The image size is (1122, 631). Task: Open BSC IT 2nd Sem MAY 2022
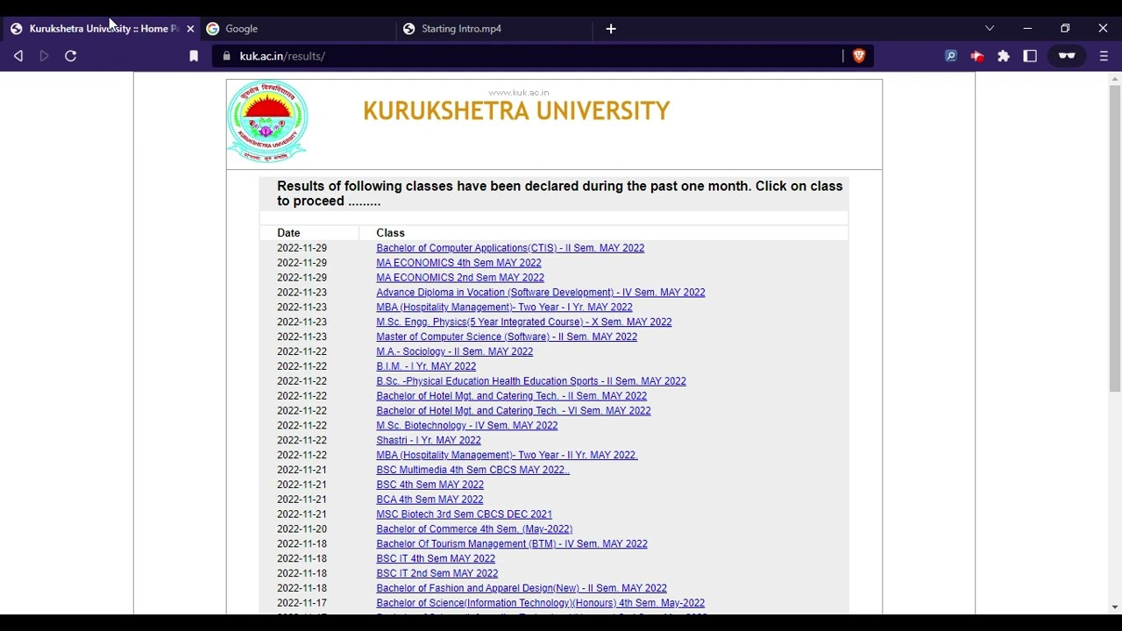click(437, 574)
